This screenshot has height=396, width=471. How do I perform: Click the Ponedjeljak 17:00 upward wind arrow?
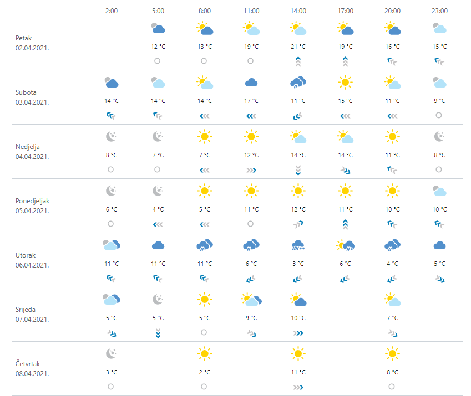[x=345, y=224]
